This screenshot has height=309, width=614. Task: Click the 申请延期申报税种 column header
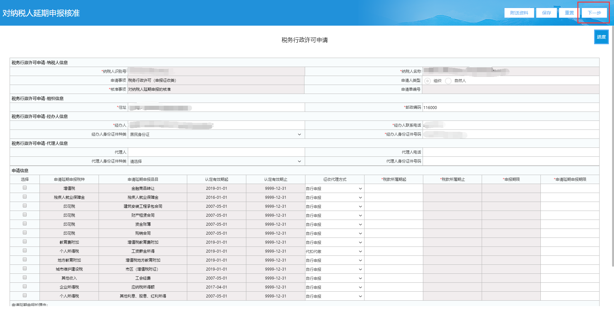[x=69, y=180]
